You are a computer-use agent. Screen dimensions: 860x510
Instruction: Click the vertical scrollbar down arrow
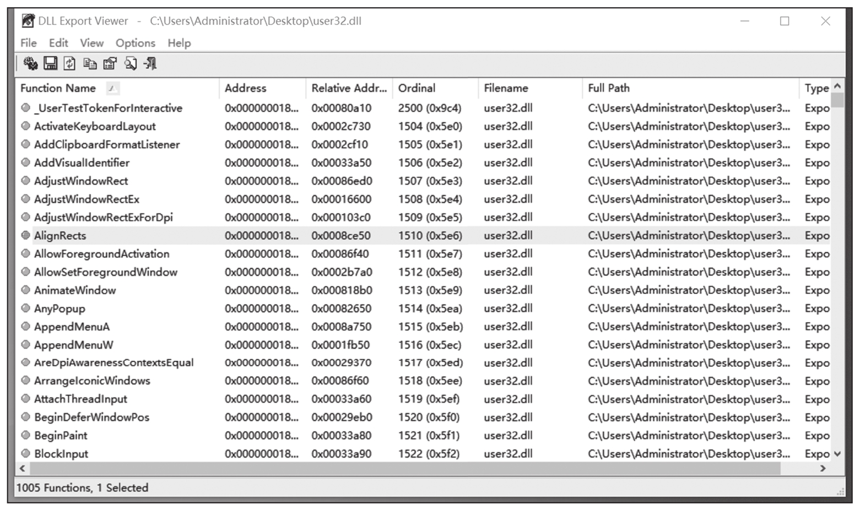coord(838,454)
